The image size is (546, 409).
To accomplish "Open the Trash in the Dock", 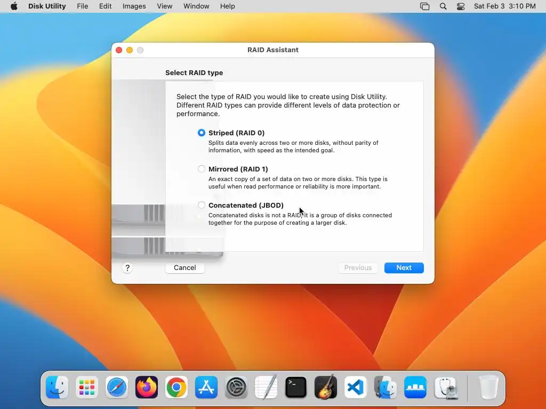I will pos(488,387).
